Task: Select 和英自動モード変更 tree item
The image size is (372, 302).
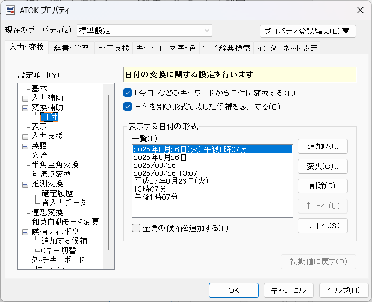Action: (65, 221)
